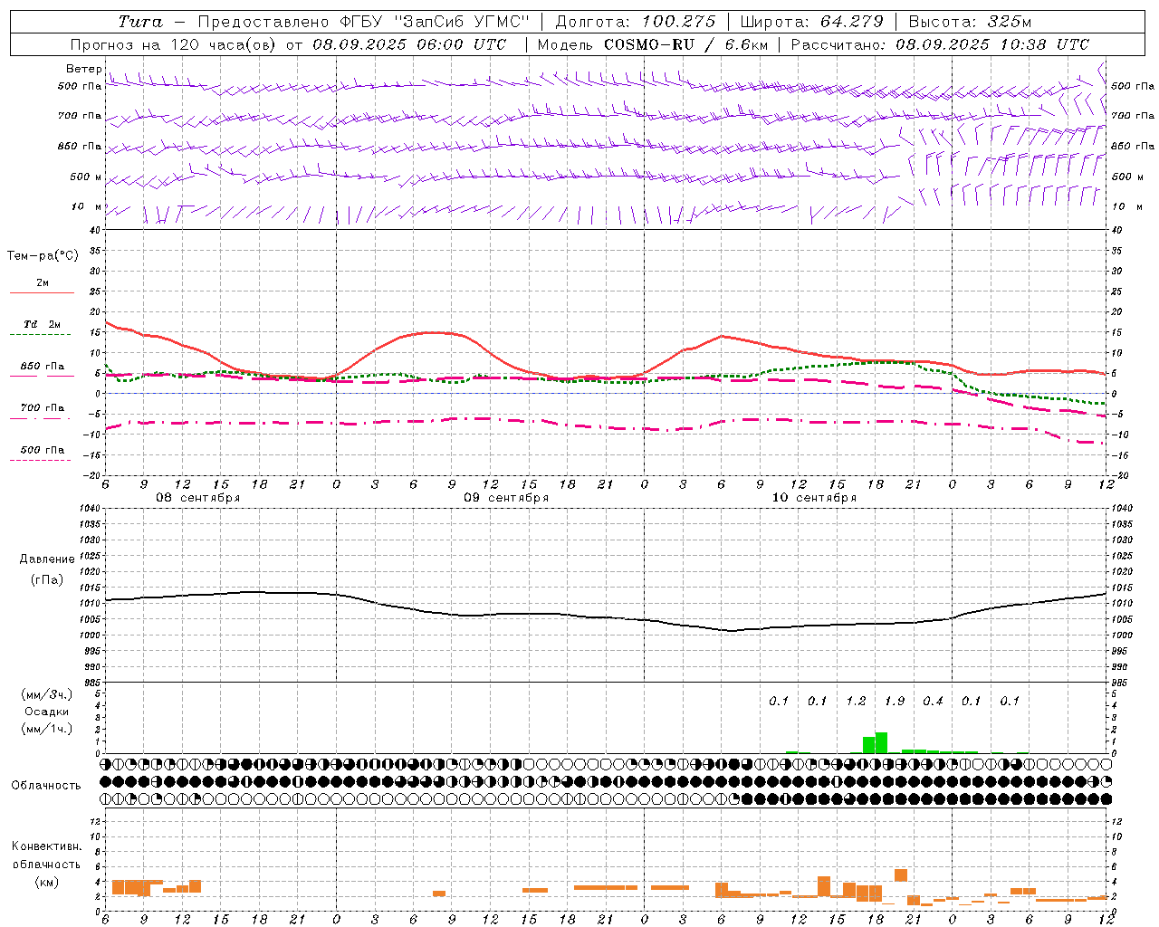Click the forecast start time 08.09.2025 06:00 UTC

tap(409, 44)
